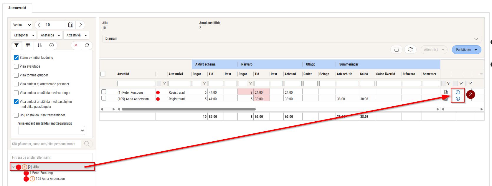This screenshot has width=492, height=186.
Task: Open the Funktioner button menu
Action: pyautogui.click(x=466, y=50)
